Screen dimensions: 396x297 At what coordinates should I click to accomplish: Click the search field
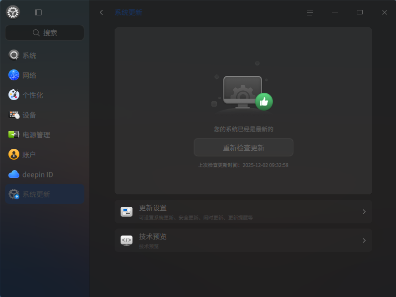click(x=45, y=33)
